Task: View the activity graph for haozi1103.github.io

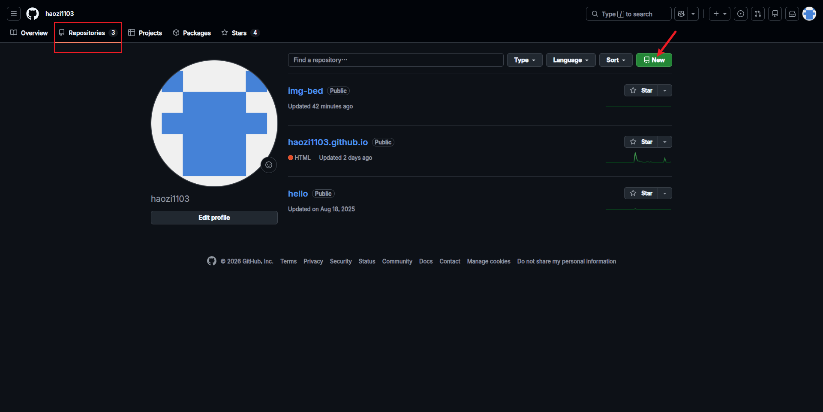Action: pyautogui.click(x=639, y=158)
